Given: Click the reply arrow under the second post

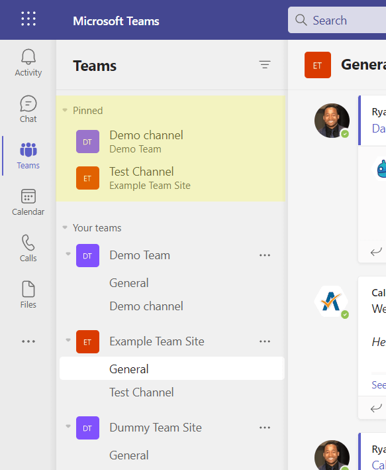Looking at the screenshot, I should pyautogui.click(x=376, y=408).
